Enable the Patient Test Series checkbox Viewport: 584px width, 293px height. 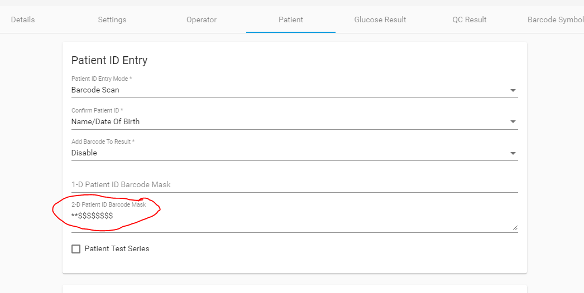click(x=76, y=249)
